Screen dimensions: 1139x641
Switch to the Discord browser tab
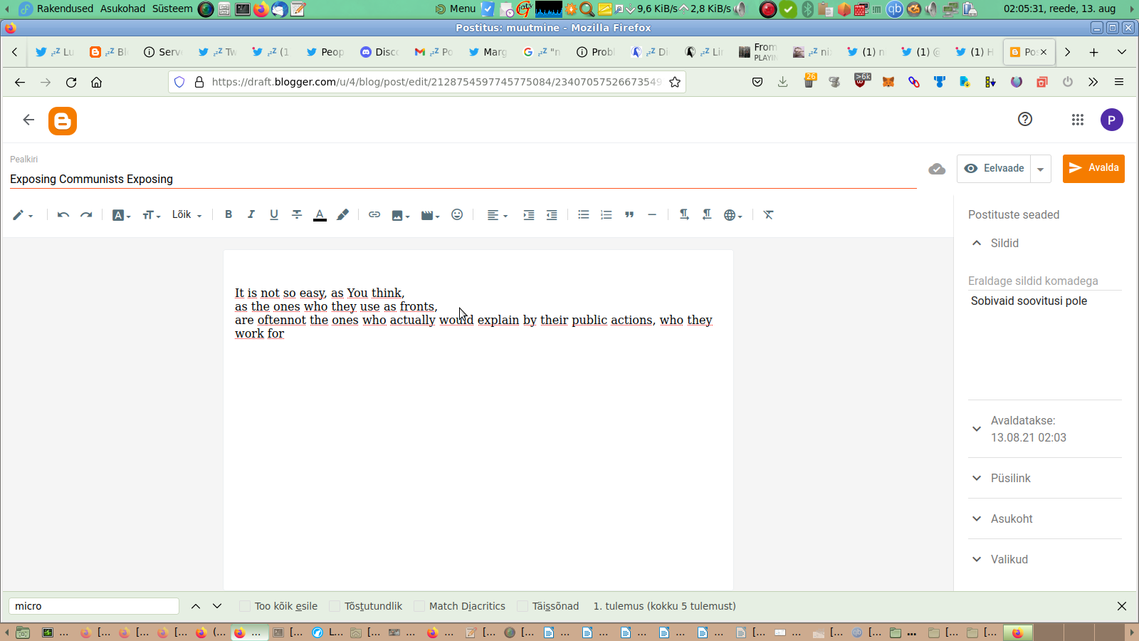[x=379, y=52]
